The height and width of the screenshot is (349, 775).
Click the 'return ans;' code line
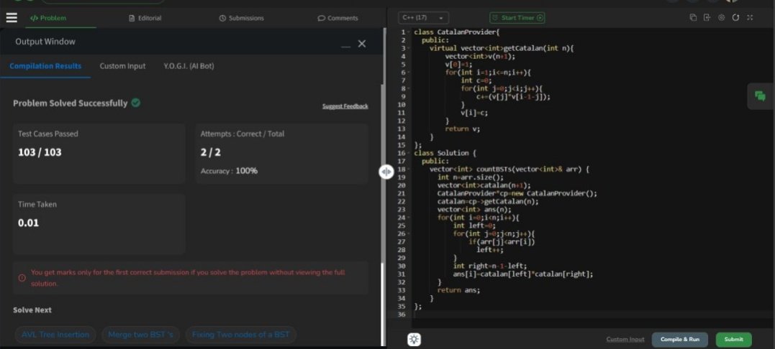click(x=458, y=290)
